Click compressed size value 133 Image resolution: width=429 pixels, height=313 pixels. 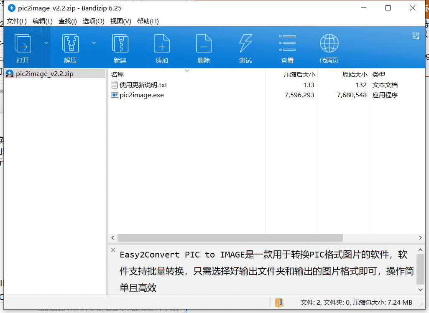click(309, 85)
